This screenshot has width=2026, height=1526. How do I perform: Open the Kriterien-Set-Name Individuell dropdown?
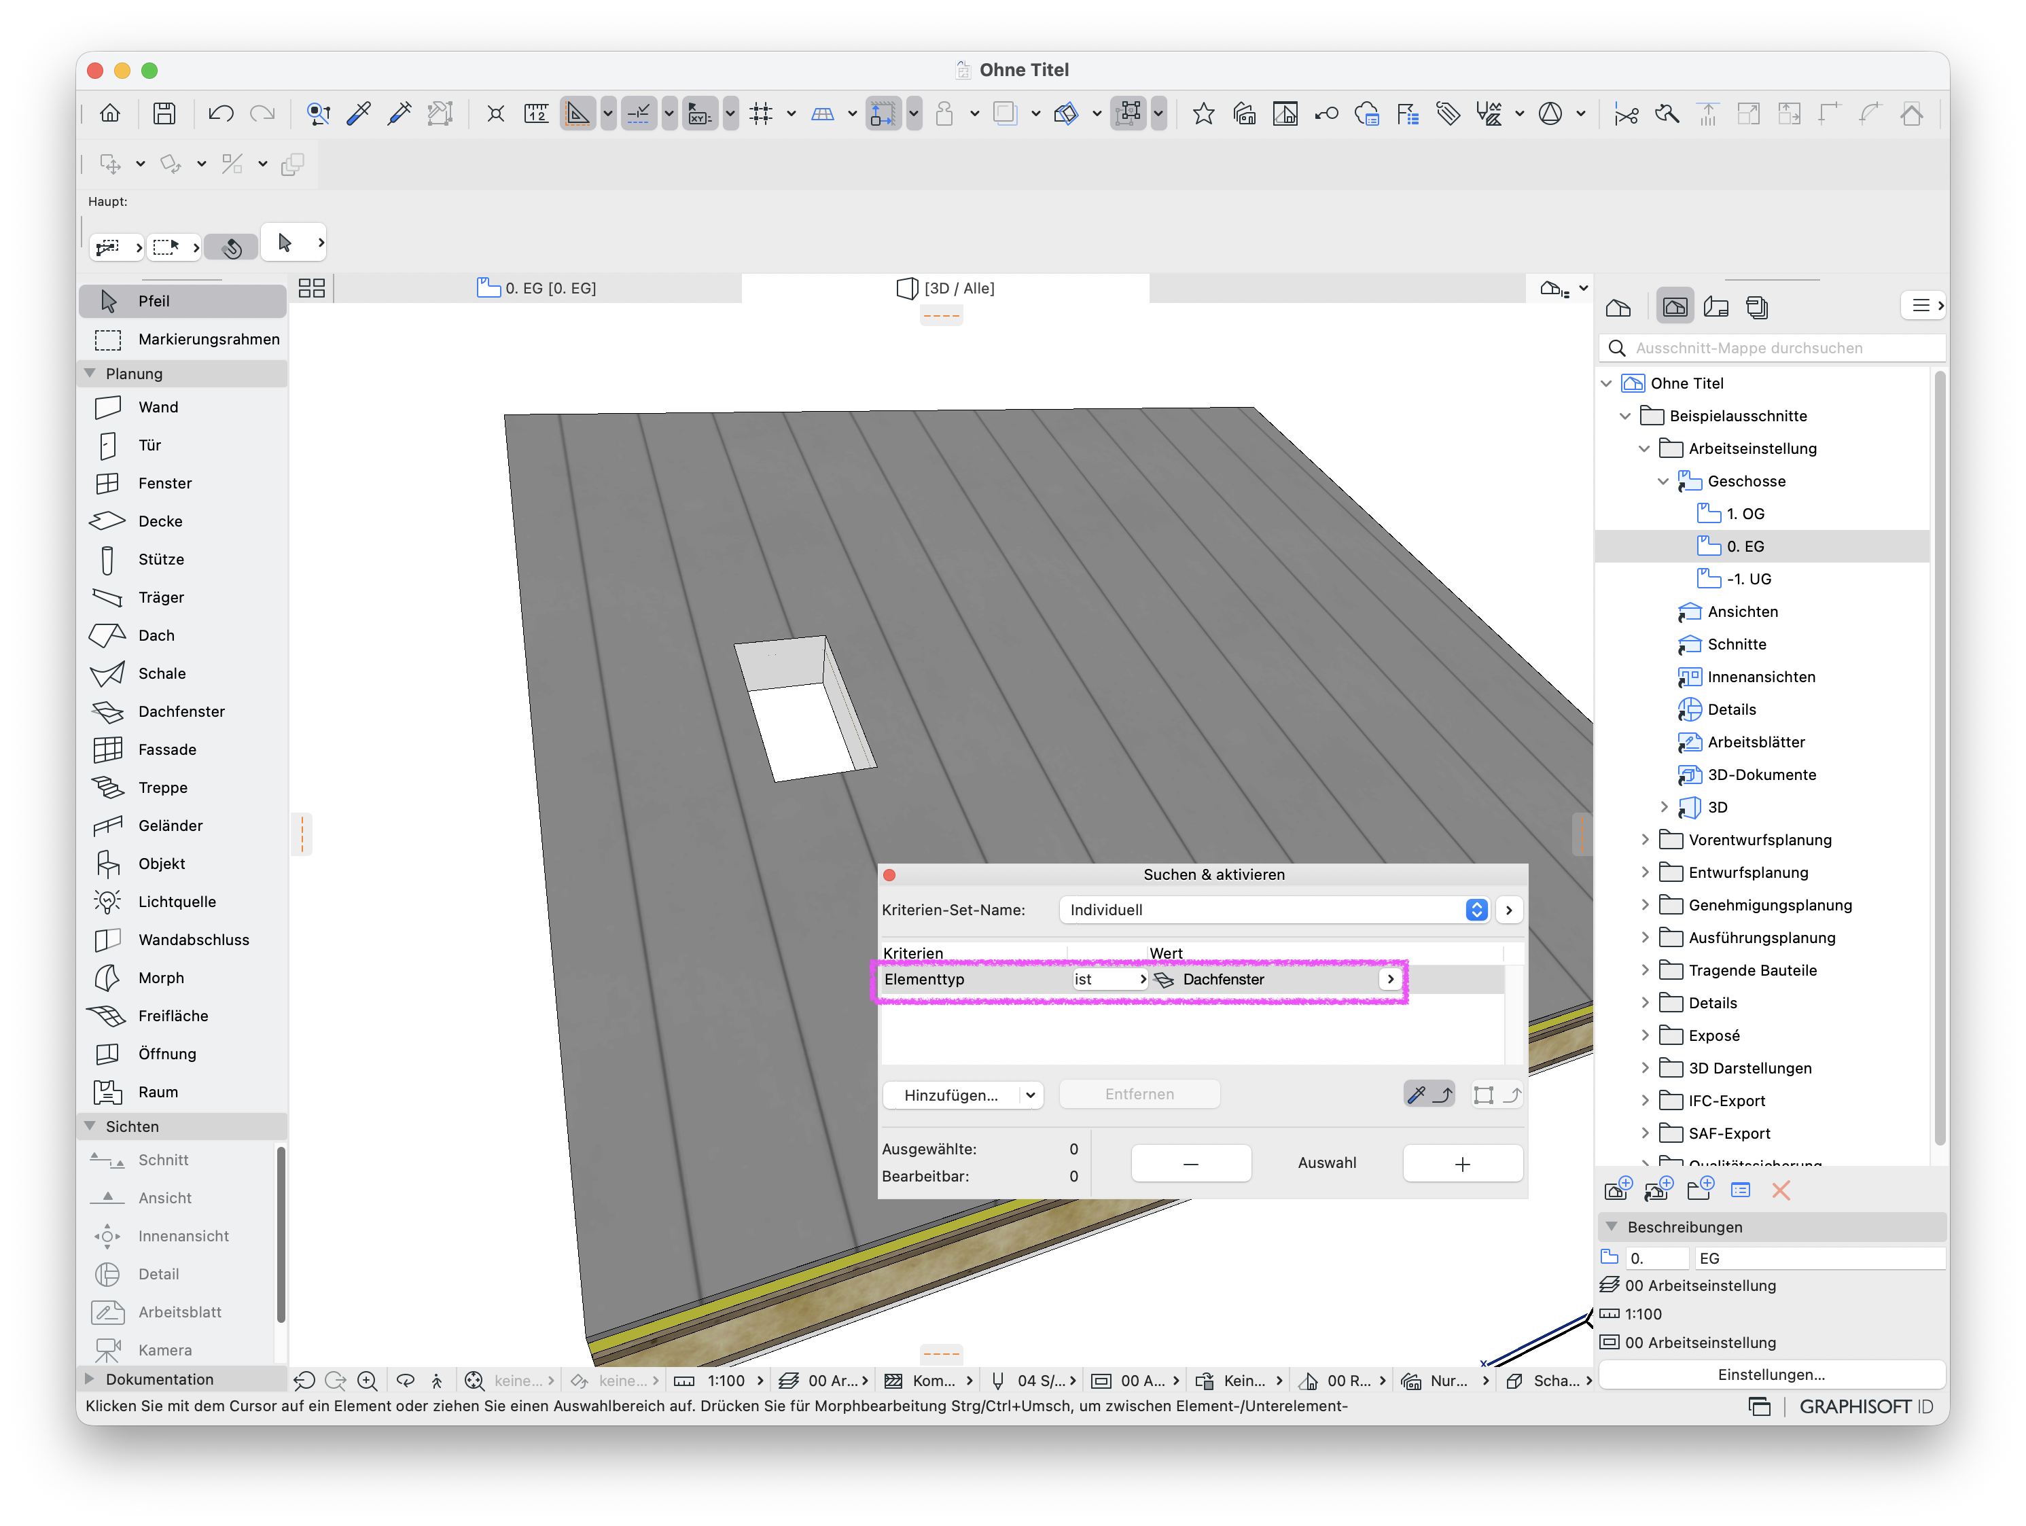(1274, 910)
